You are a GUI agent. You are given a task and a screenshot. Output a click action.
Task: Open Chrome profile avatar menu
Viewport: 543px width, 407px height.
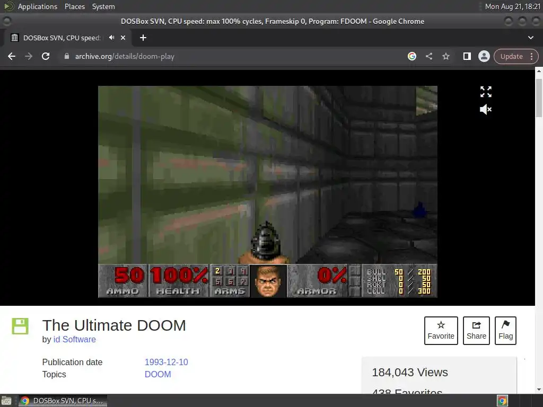[x=484, y=56]
